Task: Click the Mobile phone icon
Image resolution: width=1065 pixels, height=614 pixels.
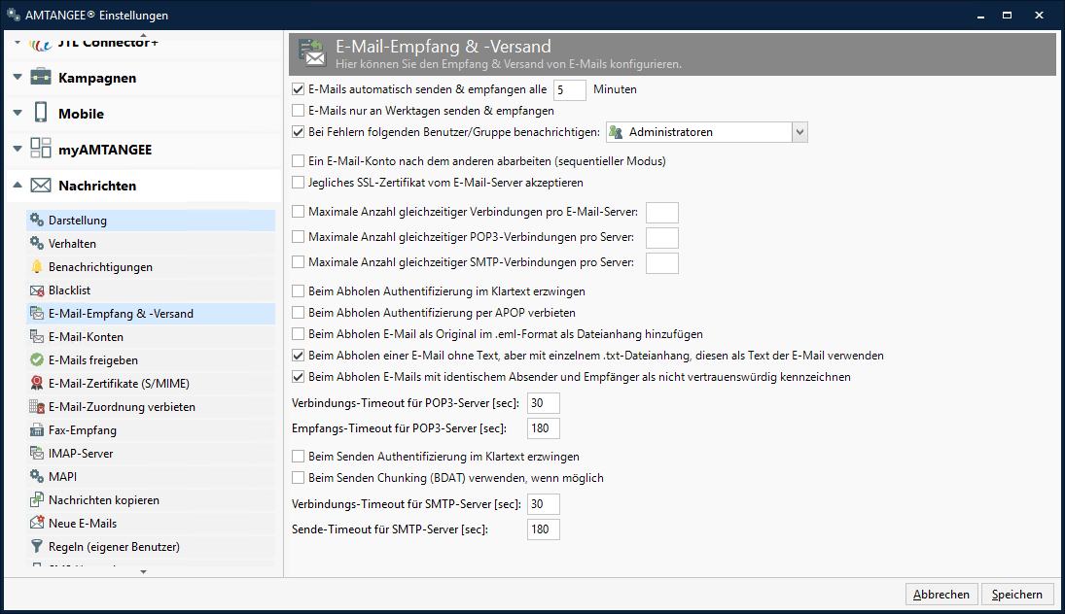Action: tap(41, 113)
